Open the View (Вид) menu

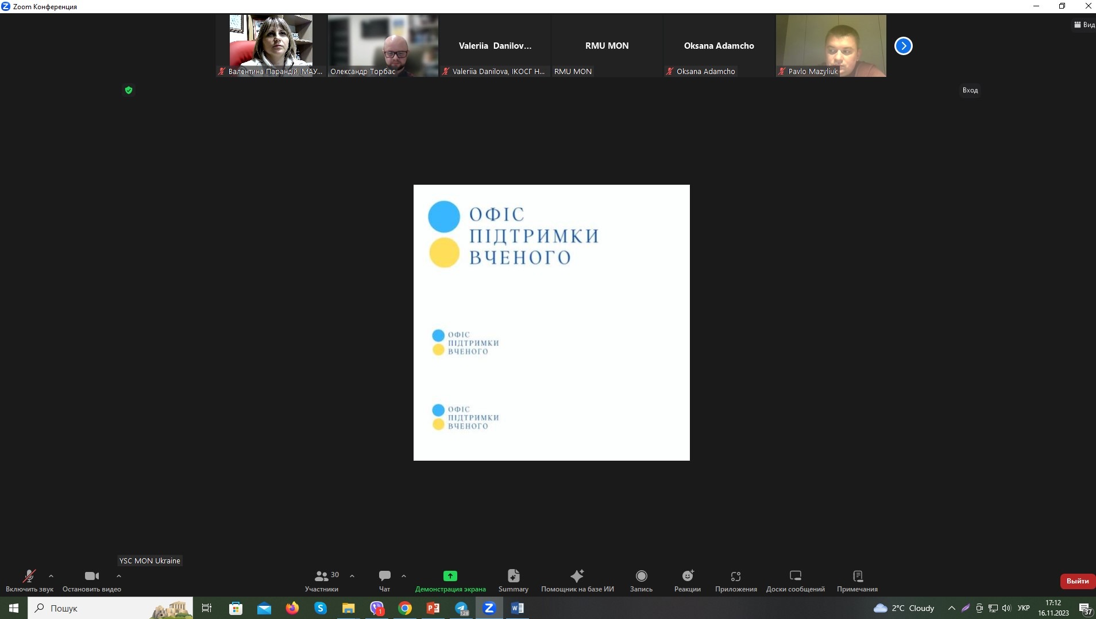point(1084,25)
